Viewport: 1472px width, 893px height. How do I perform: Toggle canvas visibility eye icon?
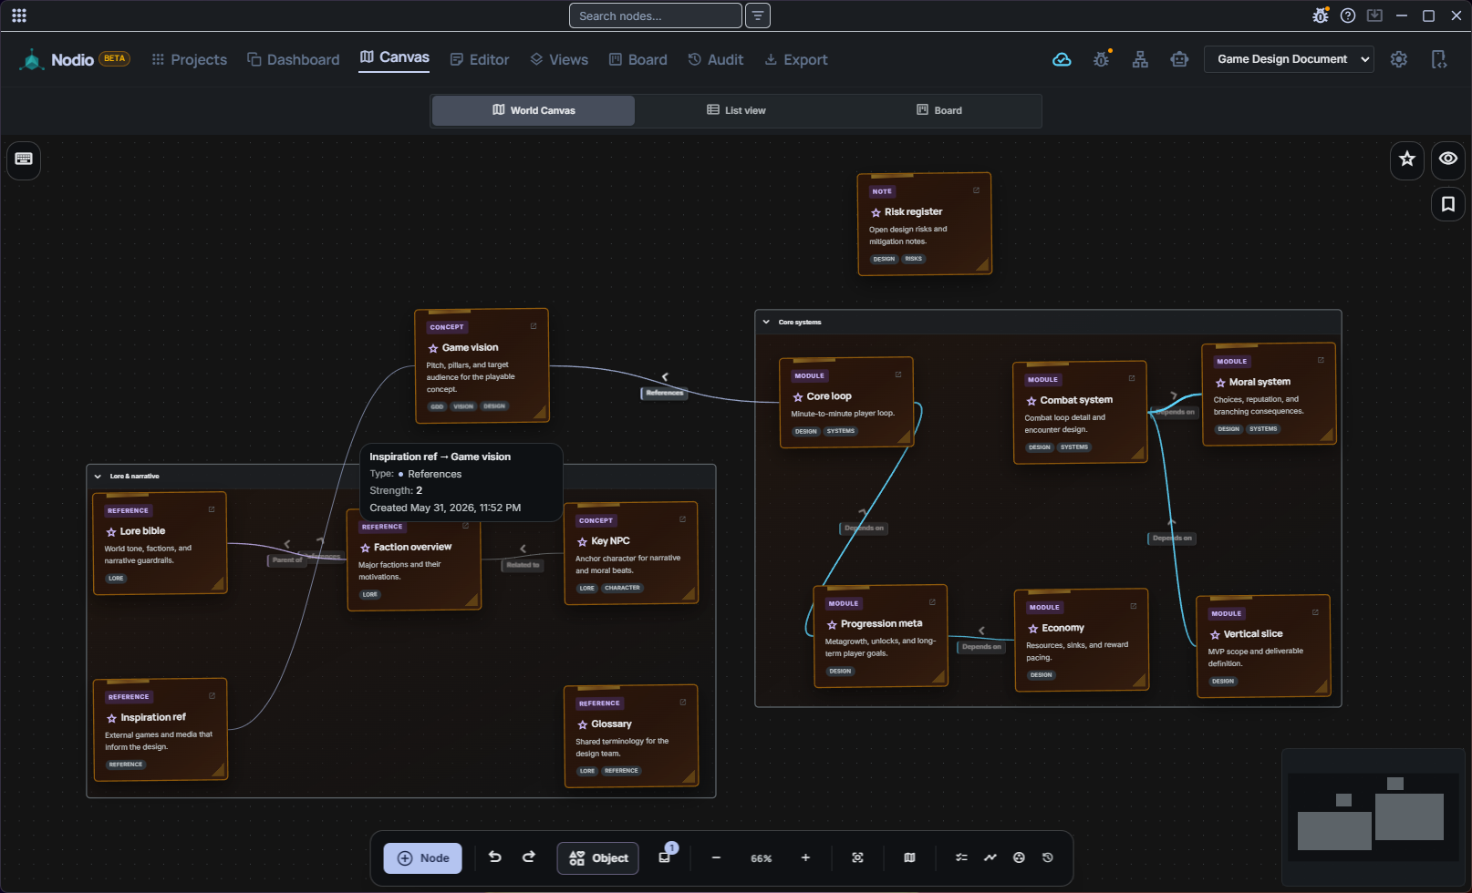[x=1447, y=159]
